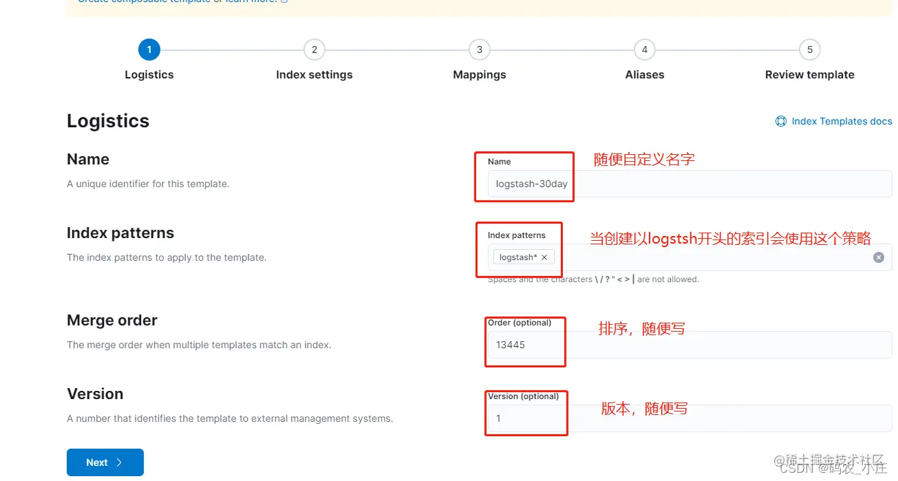Select step circle 4 for Aliases
Screen dimensions: 898x481
coord(645,49)
